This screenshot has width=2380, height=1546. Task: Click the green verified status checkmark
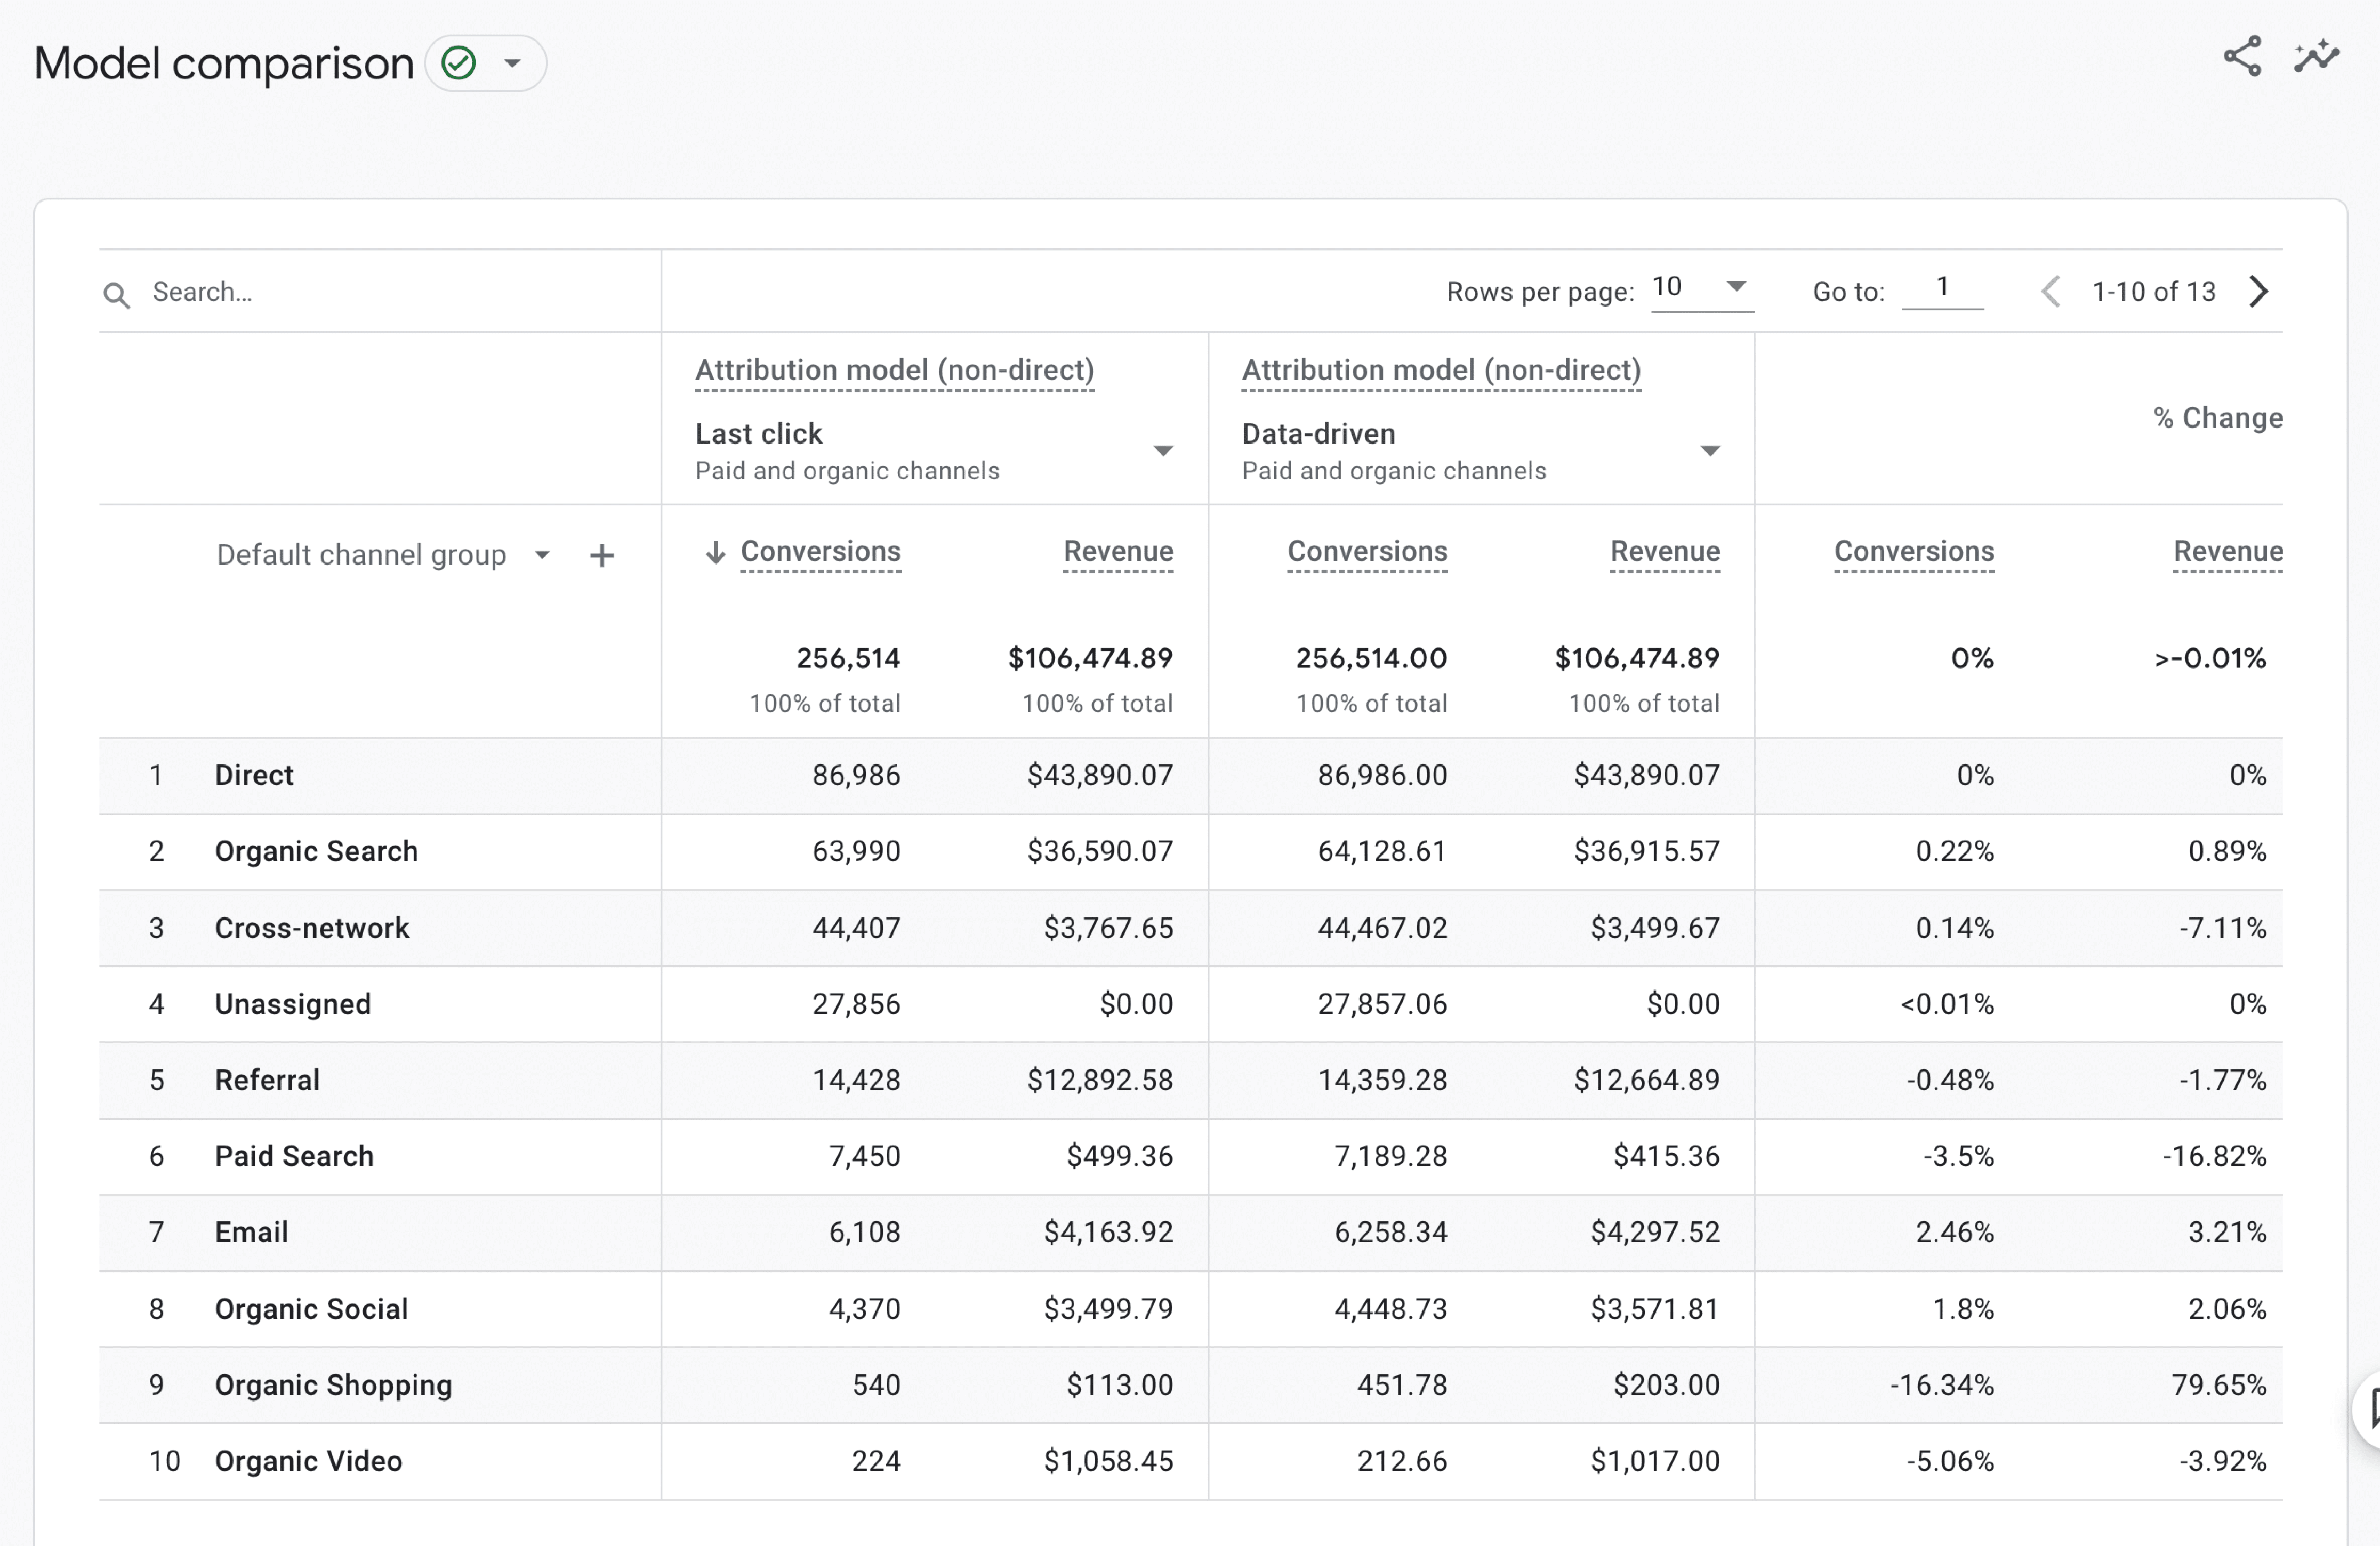tap(459, 63)
